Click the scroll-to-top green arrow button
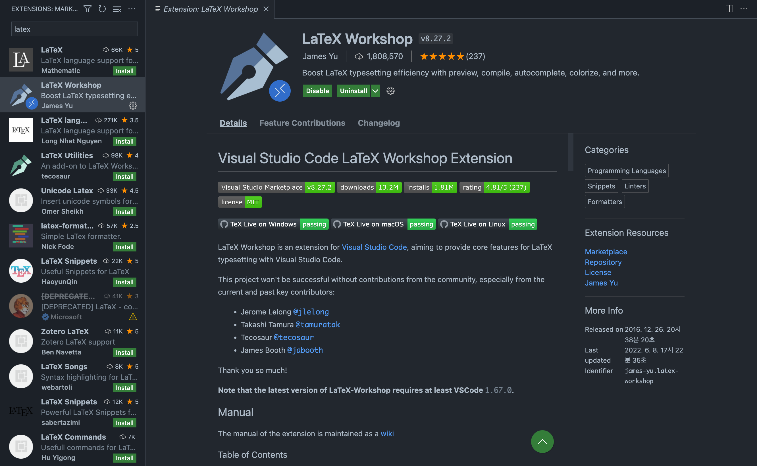Viewport: 757px width, 466px height. coord(542,442)
